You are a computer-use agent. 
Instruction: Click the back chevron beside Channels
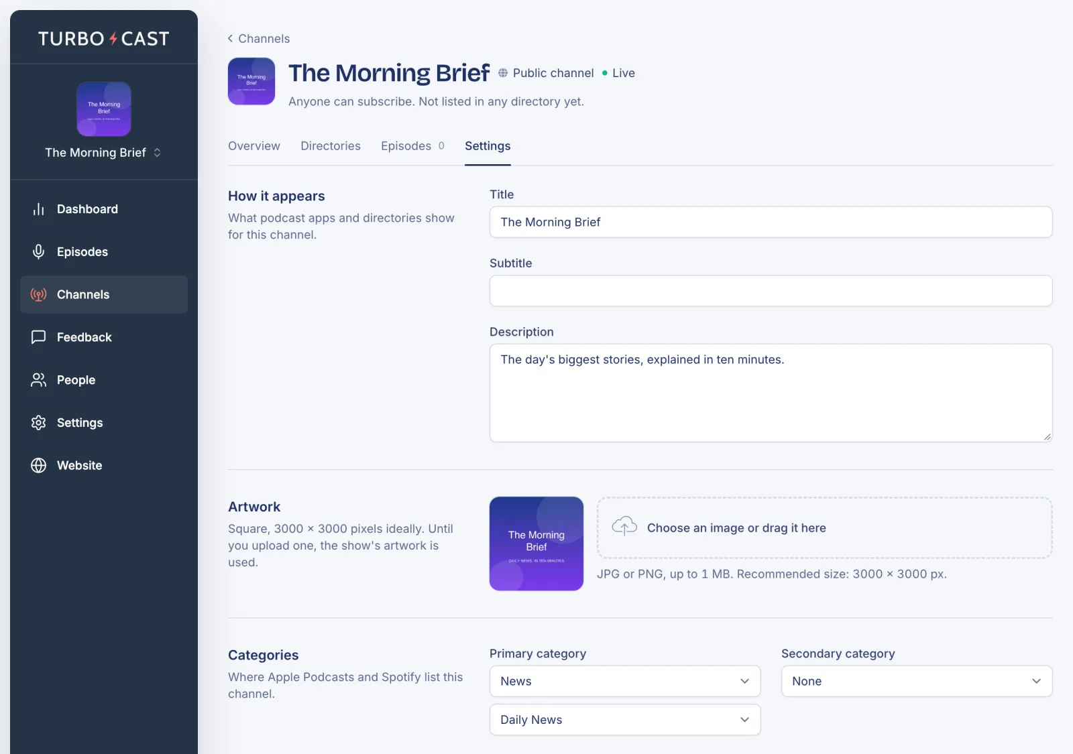(x=231, y=39)
